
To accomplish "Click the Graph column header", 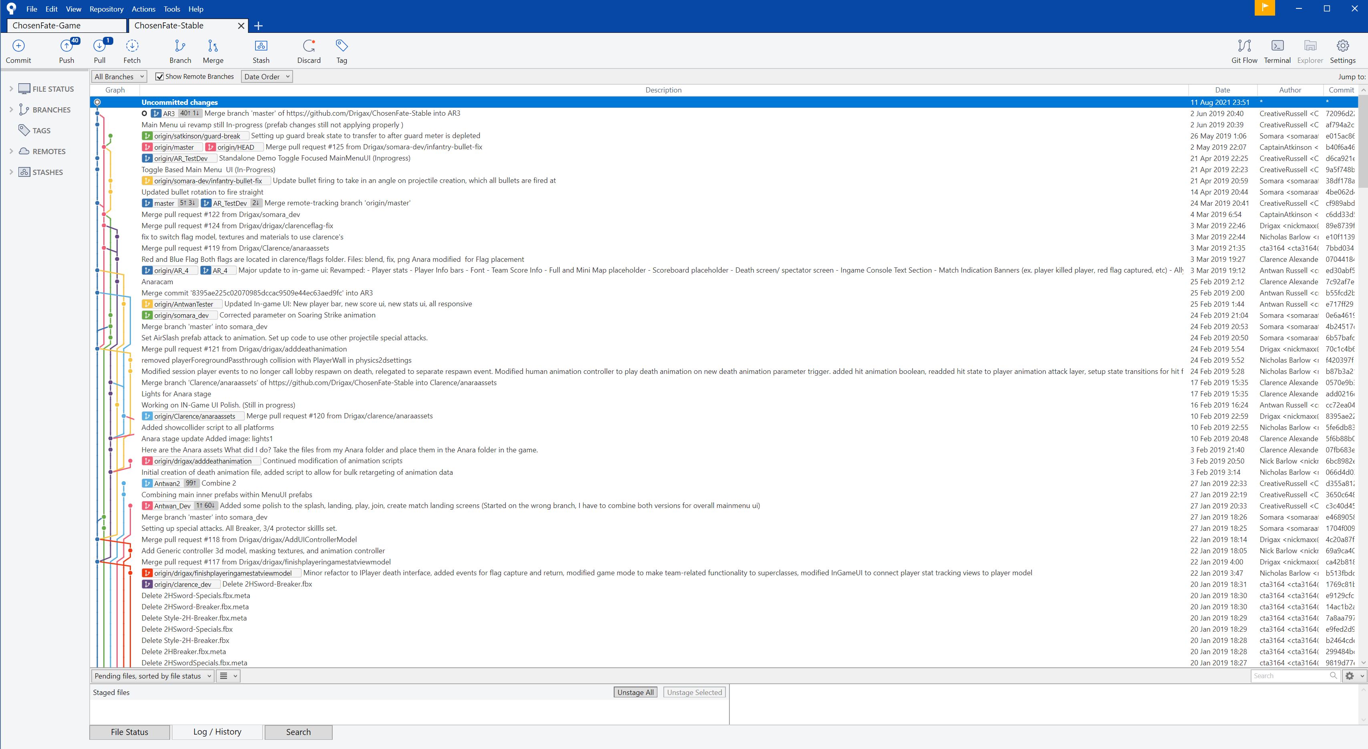I will 115,90.
